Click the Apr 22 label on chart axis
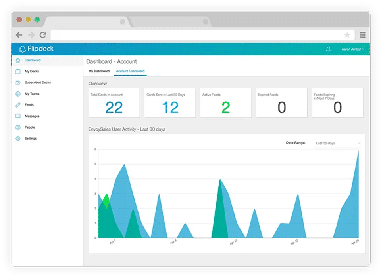 click(x=294, y=242)
